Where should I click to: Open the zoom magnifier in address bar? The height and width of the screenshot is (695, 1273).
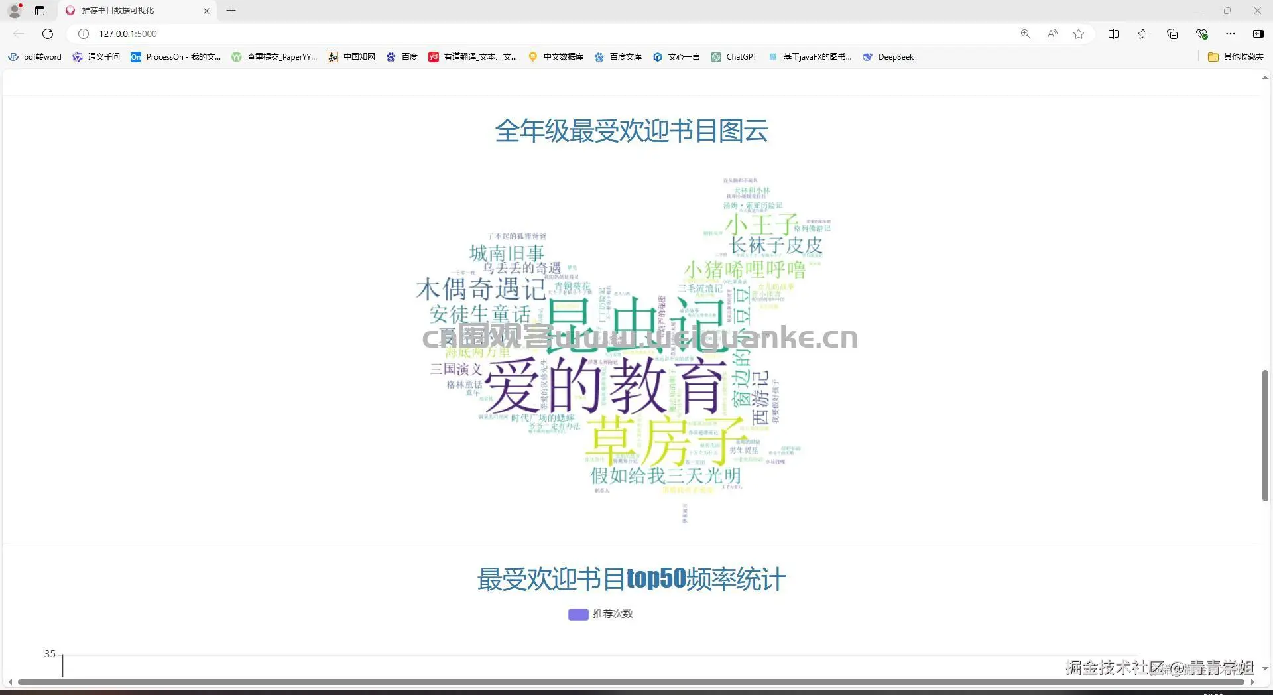point(1025,34)
